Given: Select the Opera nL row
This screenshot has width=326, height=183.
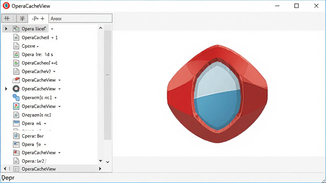Looking at the screenshot, I should (32, 123).
